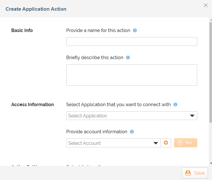Screen dimensions: 212x180
Task: Click info icon next to Select Application label
Action: [175, 104]
